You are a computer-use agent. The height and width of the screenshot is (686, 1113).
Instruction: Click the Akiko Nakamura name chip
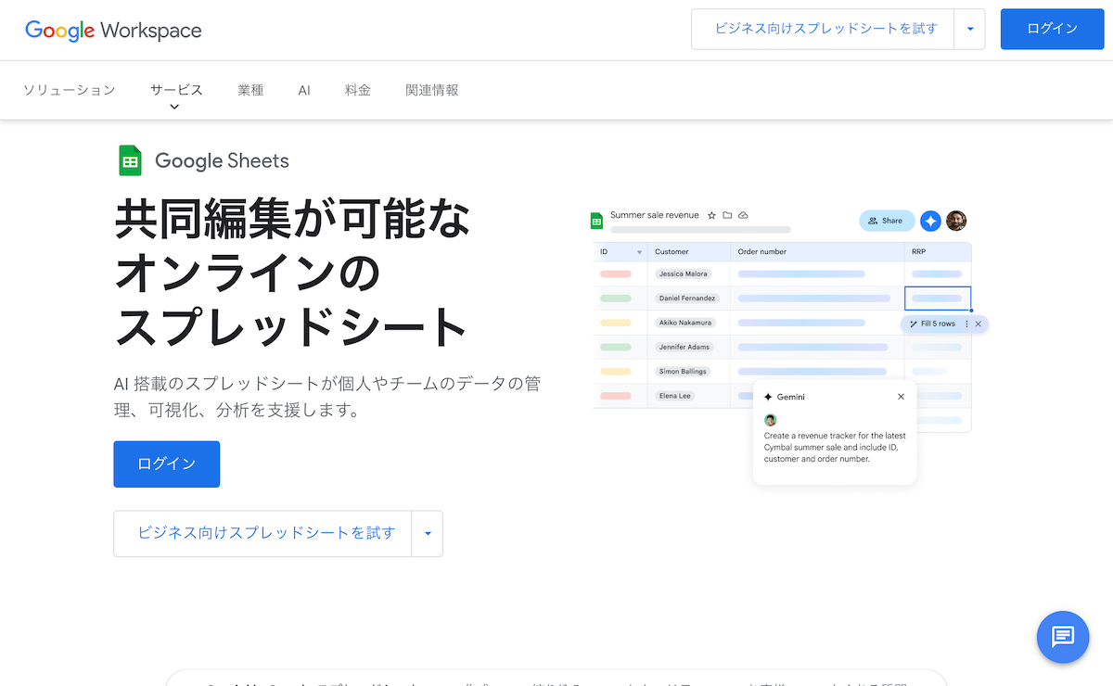(685, 323)
